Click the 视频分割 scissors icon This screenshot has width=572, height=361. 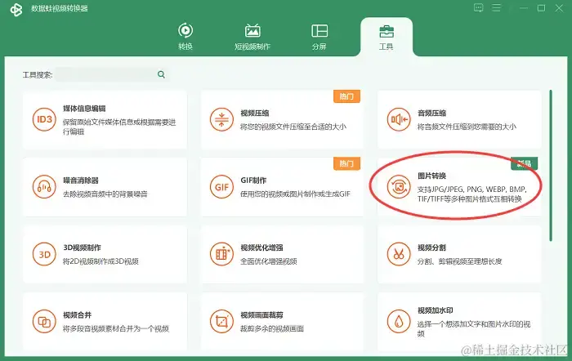(x=399, y=254)
